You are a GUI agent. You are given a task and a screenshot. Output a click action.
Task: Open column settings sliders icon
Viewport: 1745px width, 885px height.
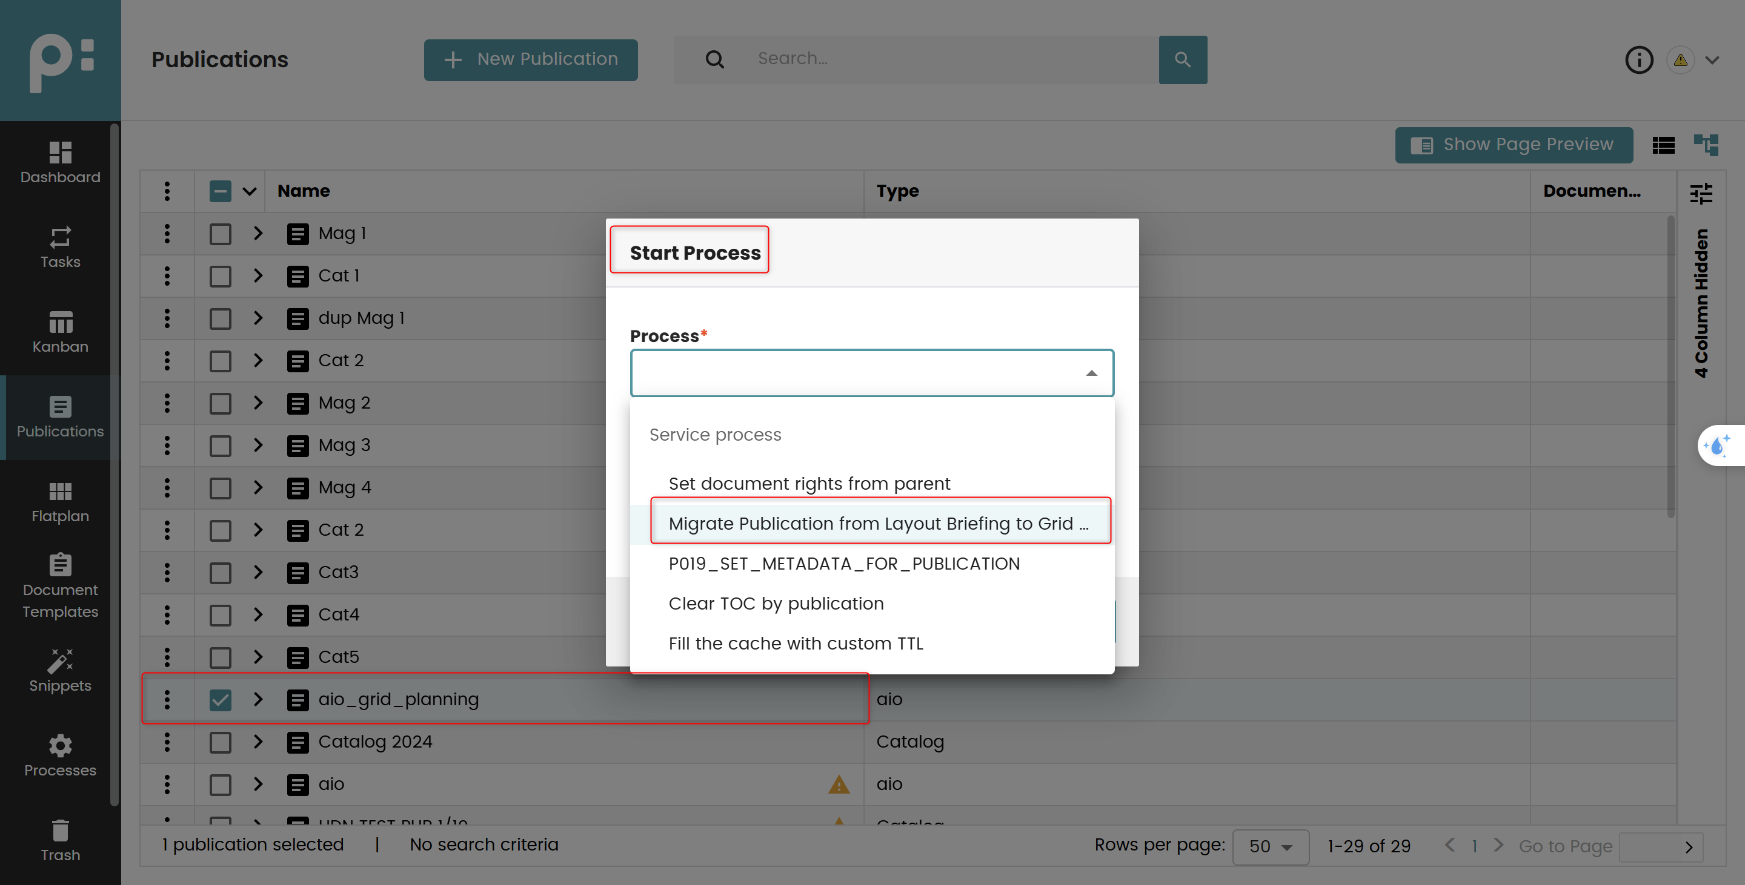pyautogui.click(x=1700, y=194)
